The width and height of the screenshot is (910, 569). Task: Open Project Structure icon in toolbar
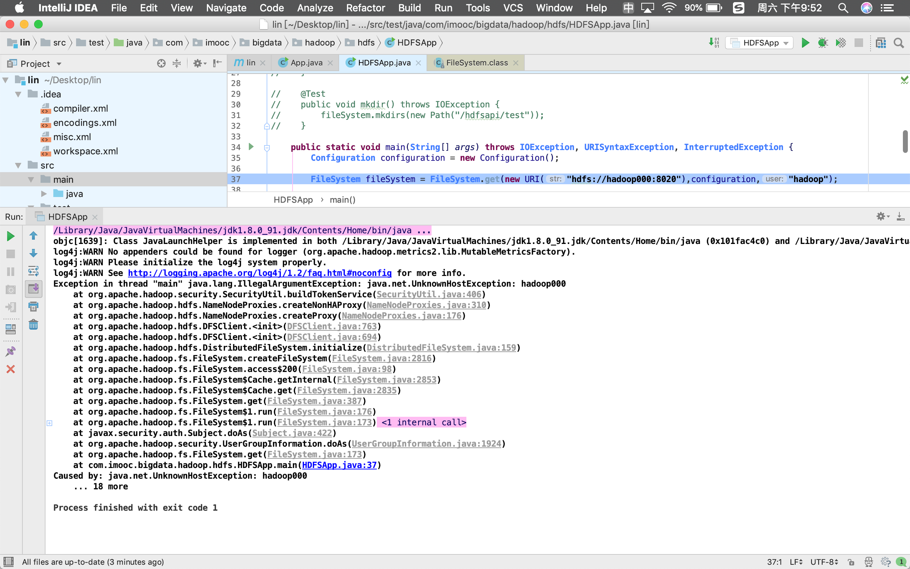(880, 43)
